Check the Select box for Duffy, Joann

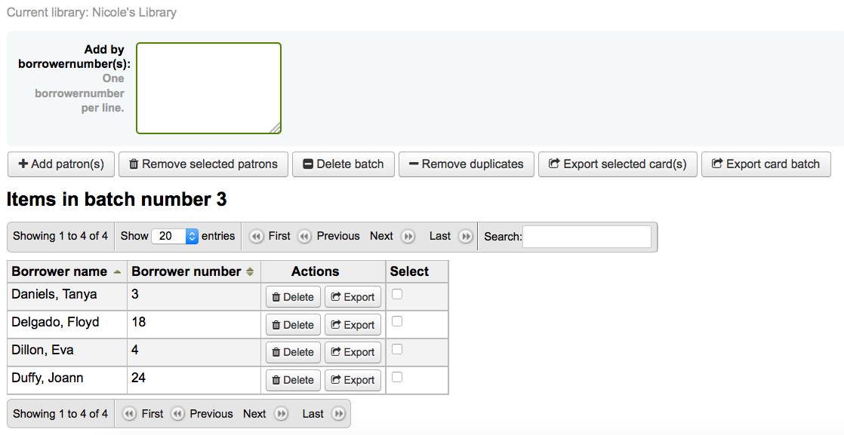pyautogui.click(x=397, y=377)
